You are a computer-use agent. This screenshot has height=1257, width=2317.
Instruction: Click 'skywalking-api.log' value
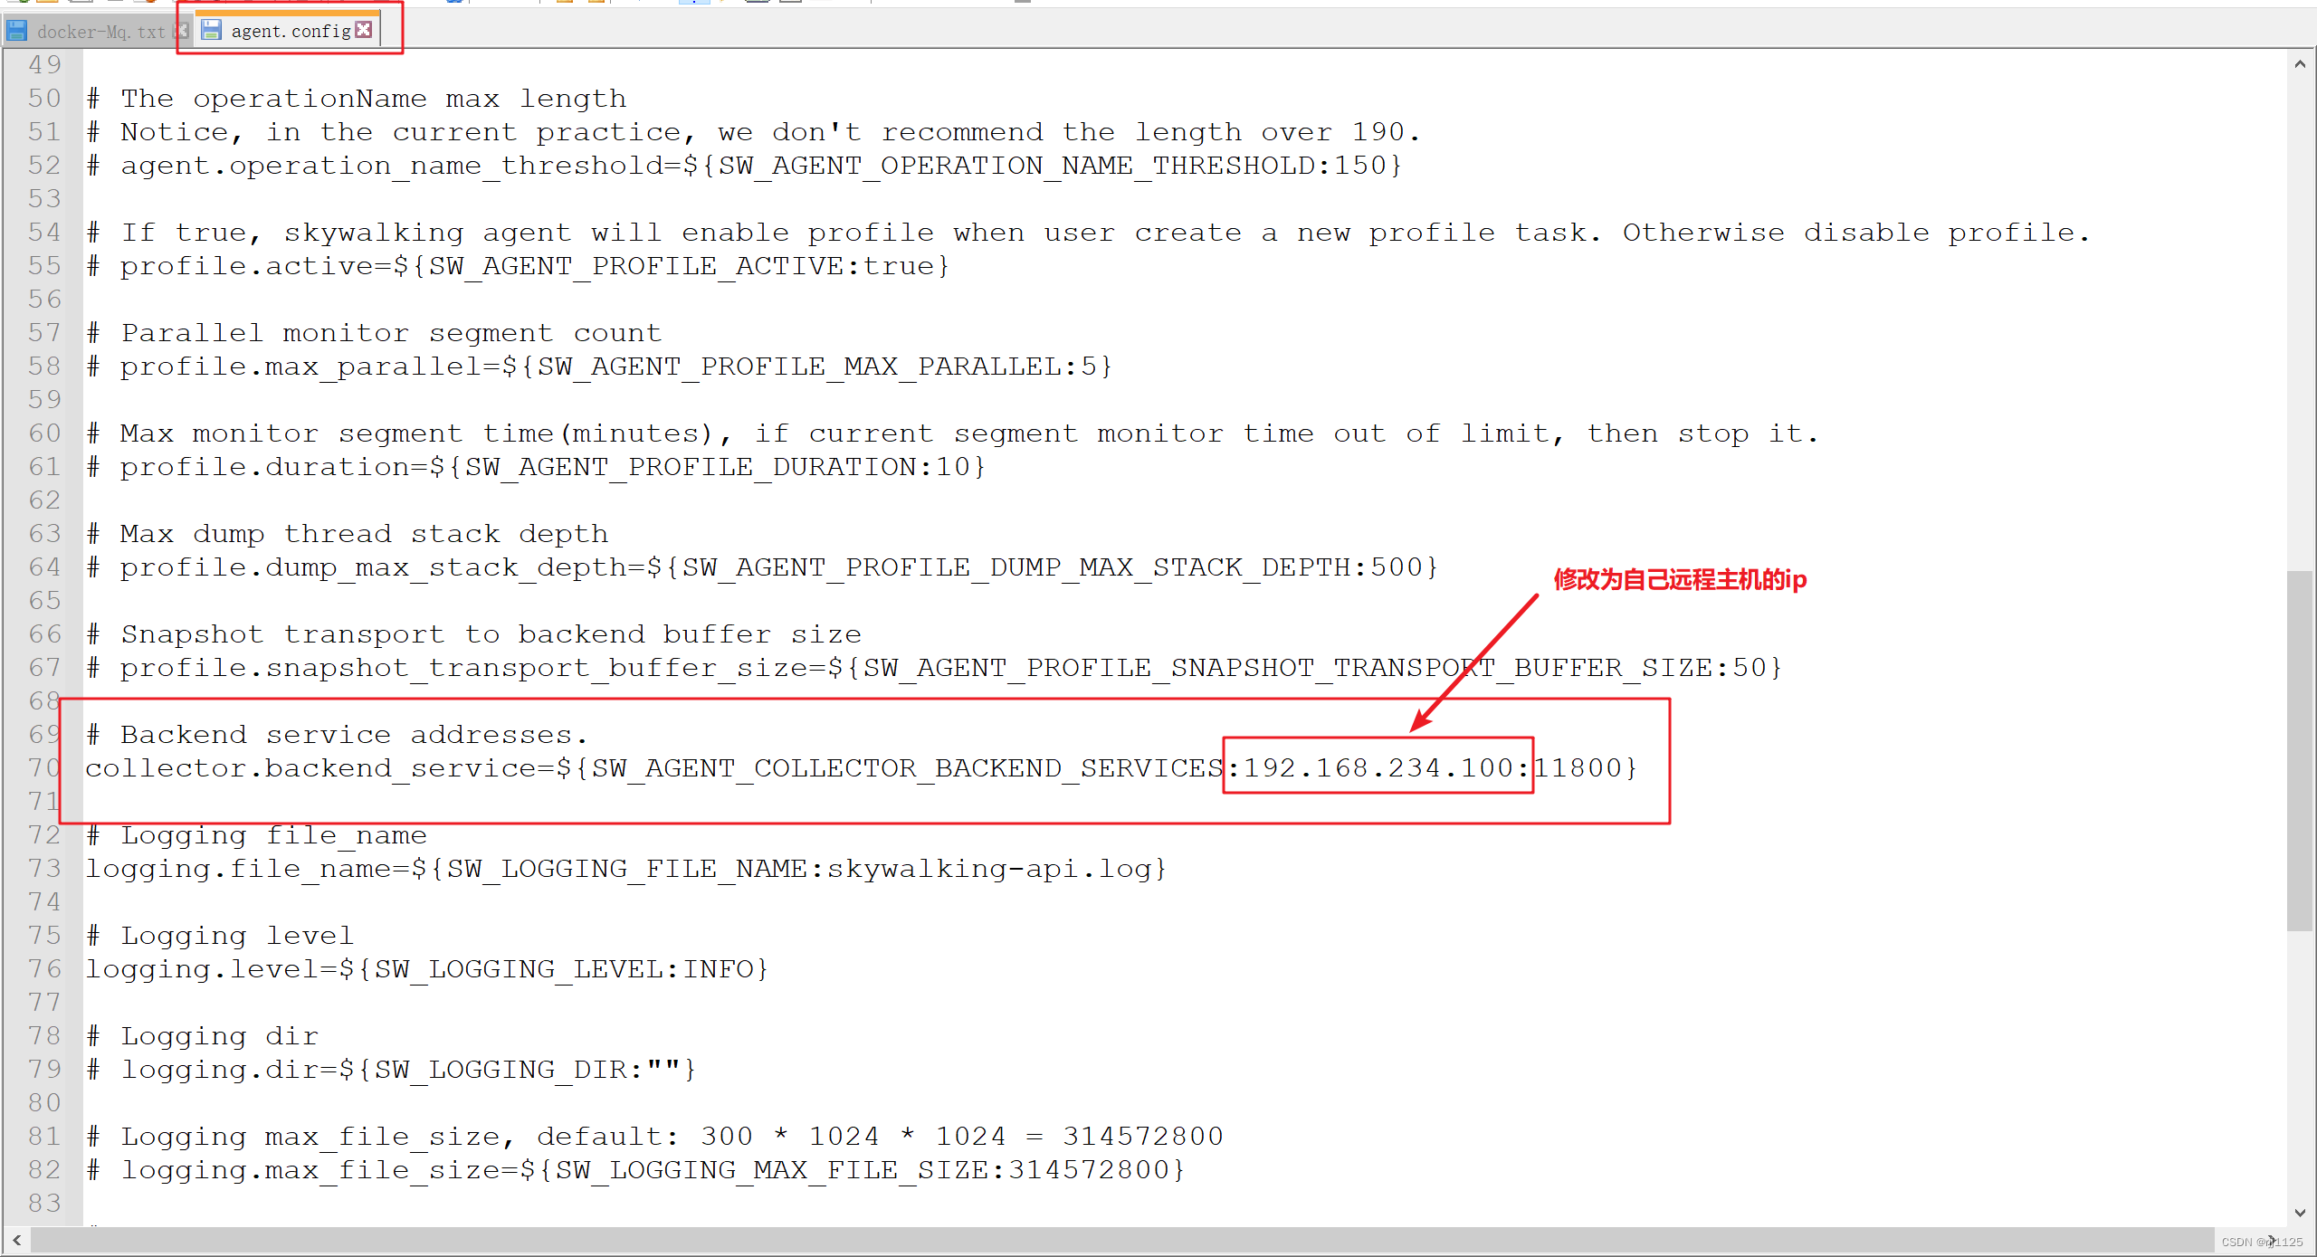pyautogui.click(x=988, y=869)
